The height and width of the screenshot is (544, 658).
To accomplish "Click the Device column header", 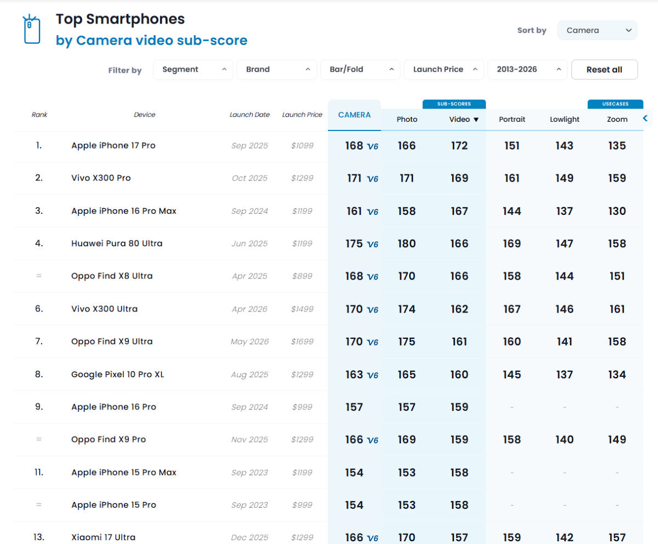I will [x=145, y=115].
